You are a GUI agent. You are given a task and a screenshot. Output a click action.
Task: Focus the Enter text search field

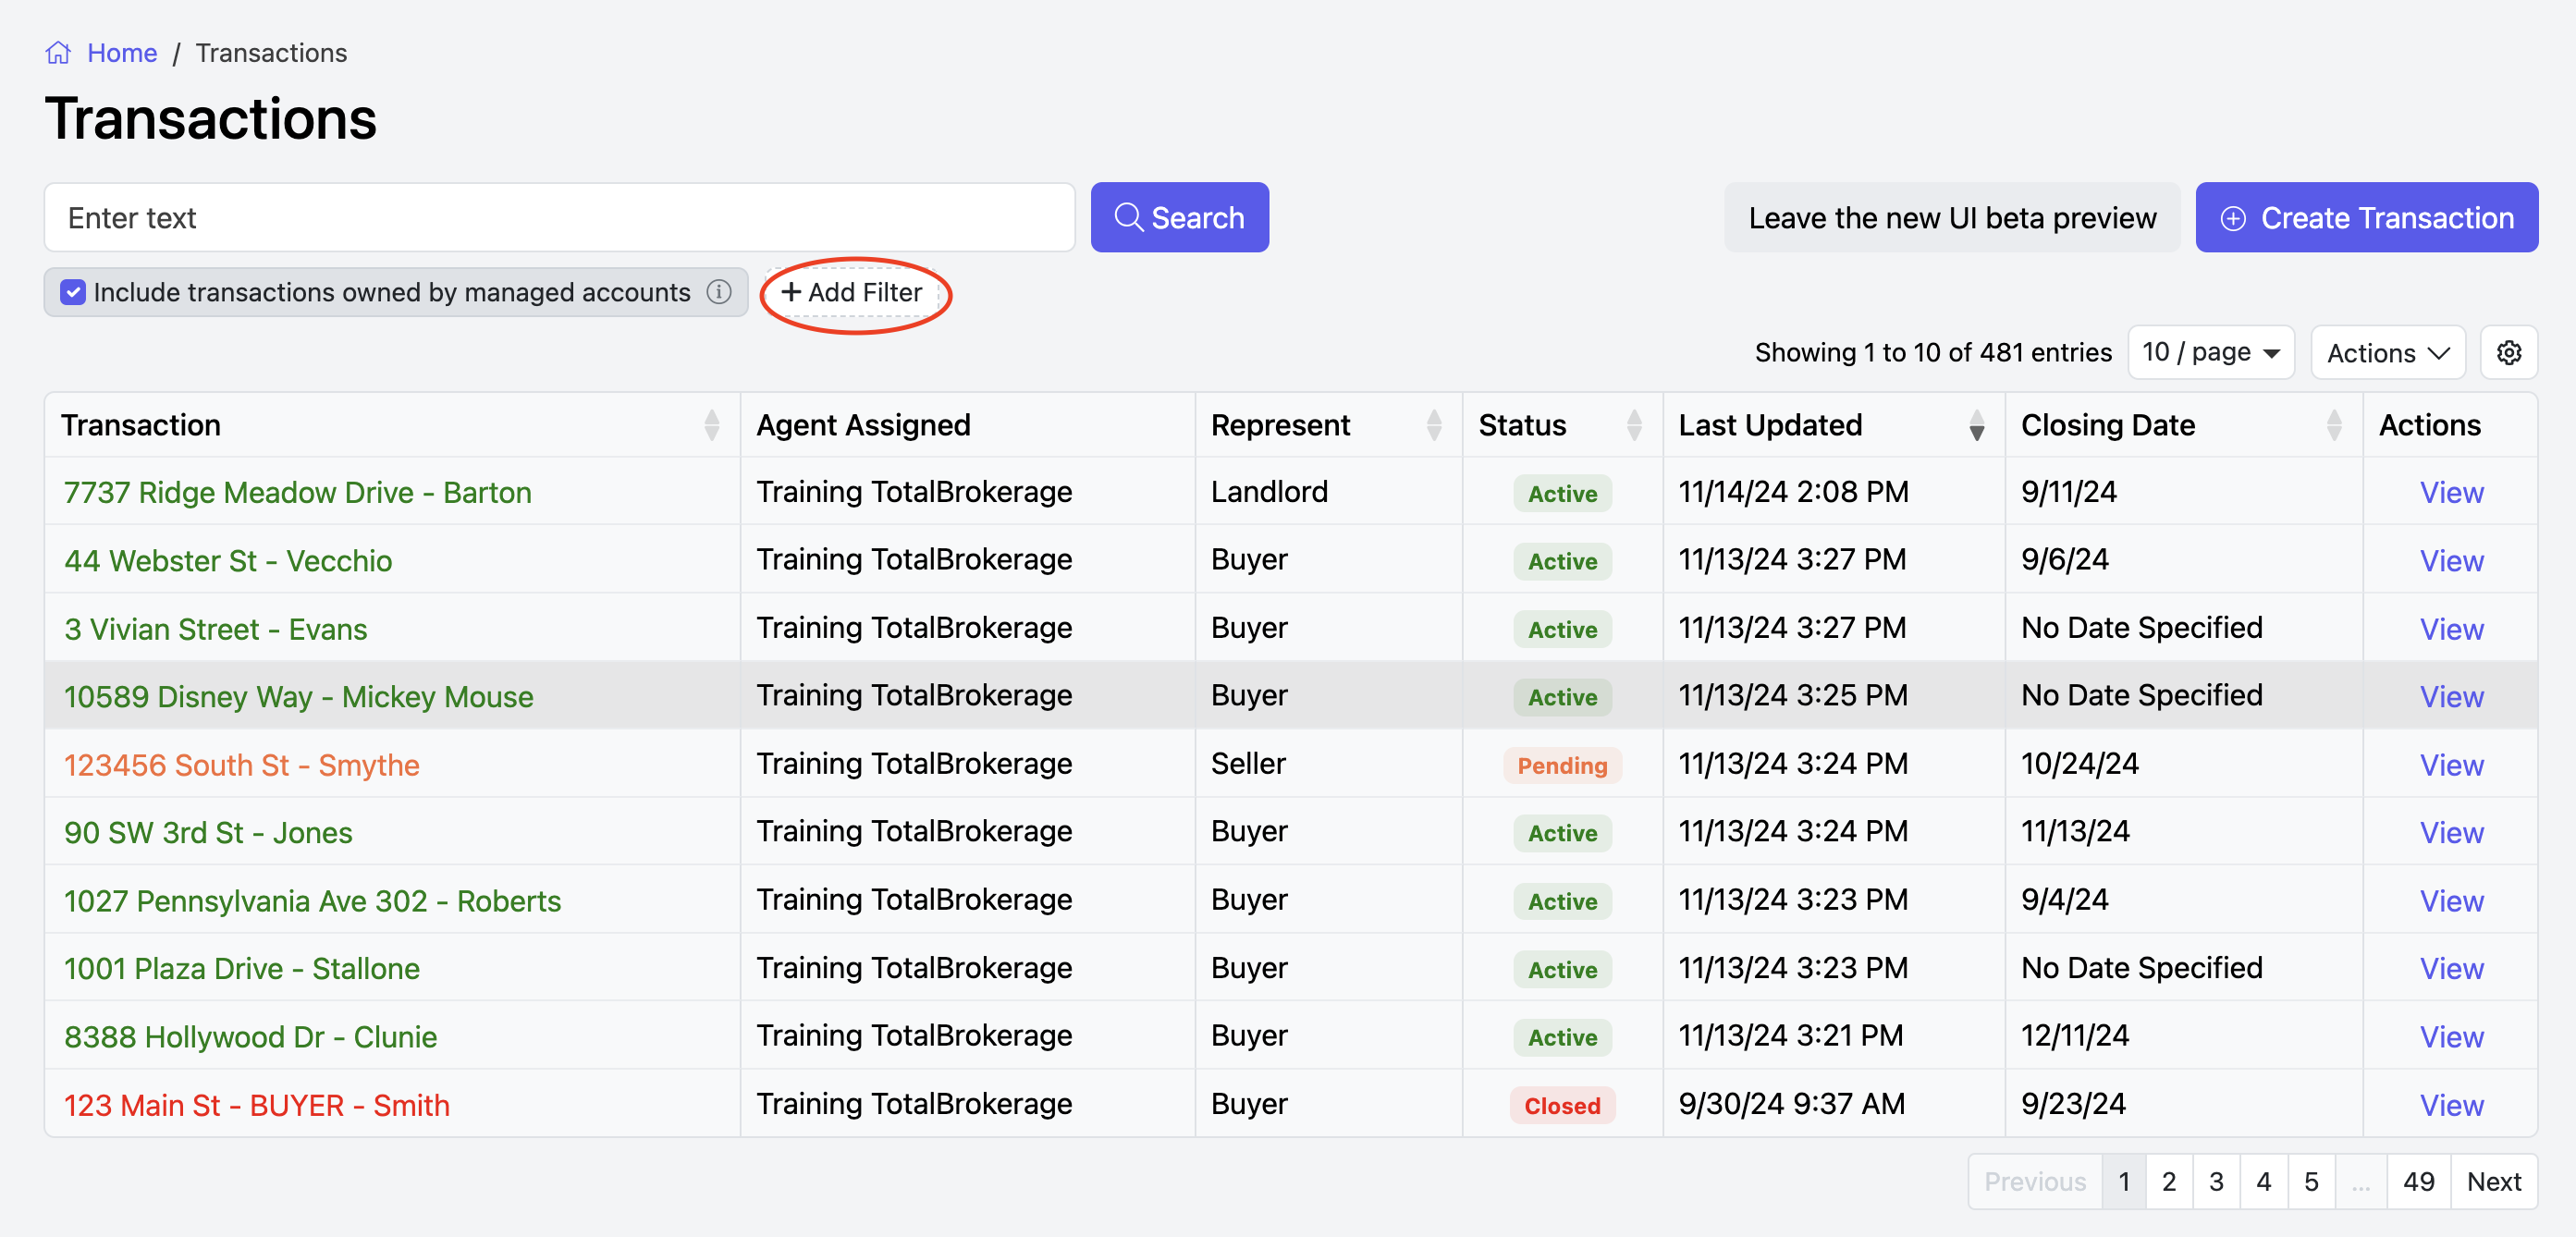pyautogui.click(x=558, y=218)
